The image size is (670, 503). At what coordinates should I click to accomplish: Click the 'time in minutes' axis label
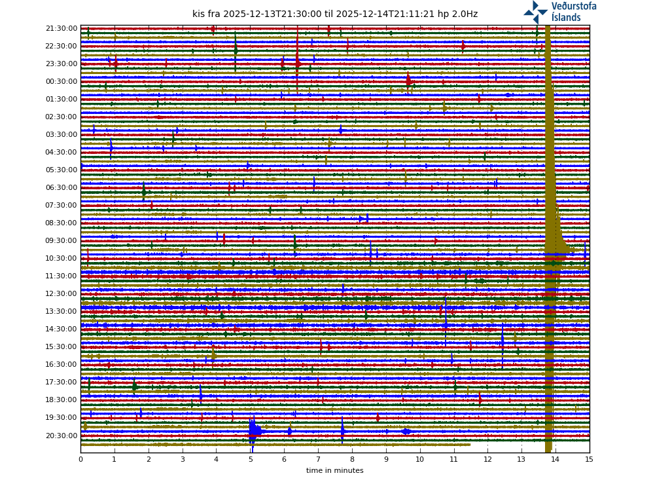point(334,470)
